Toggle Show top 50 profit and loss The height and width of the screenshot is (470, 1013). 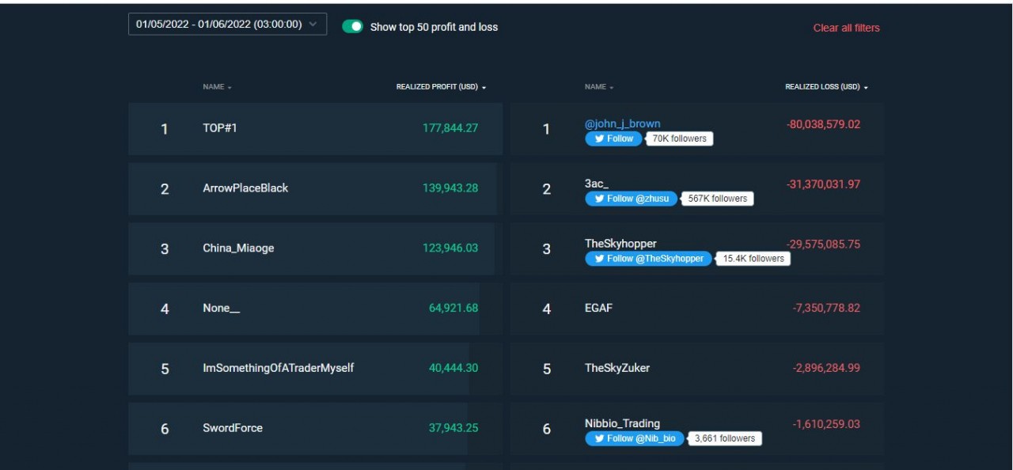[352, 27]
